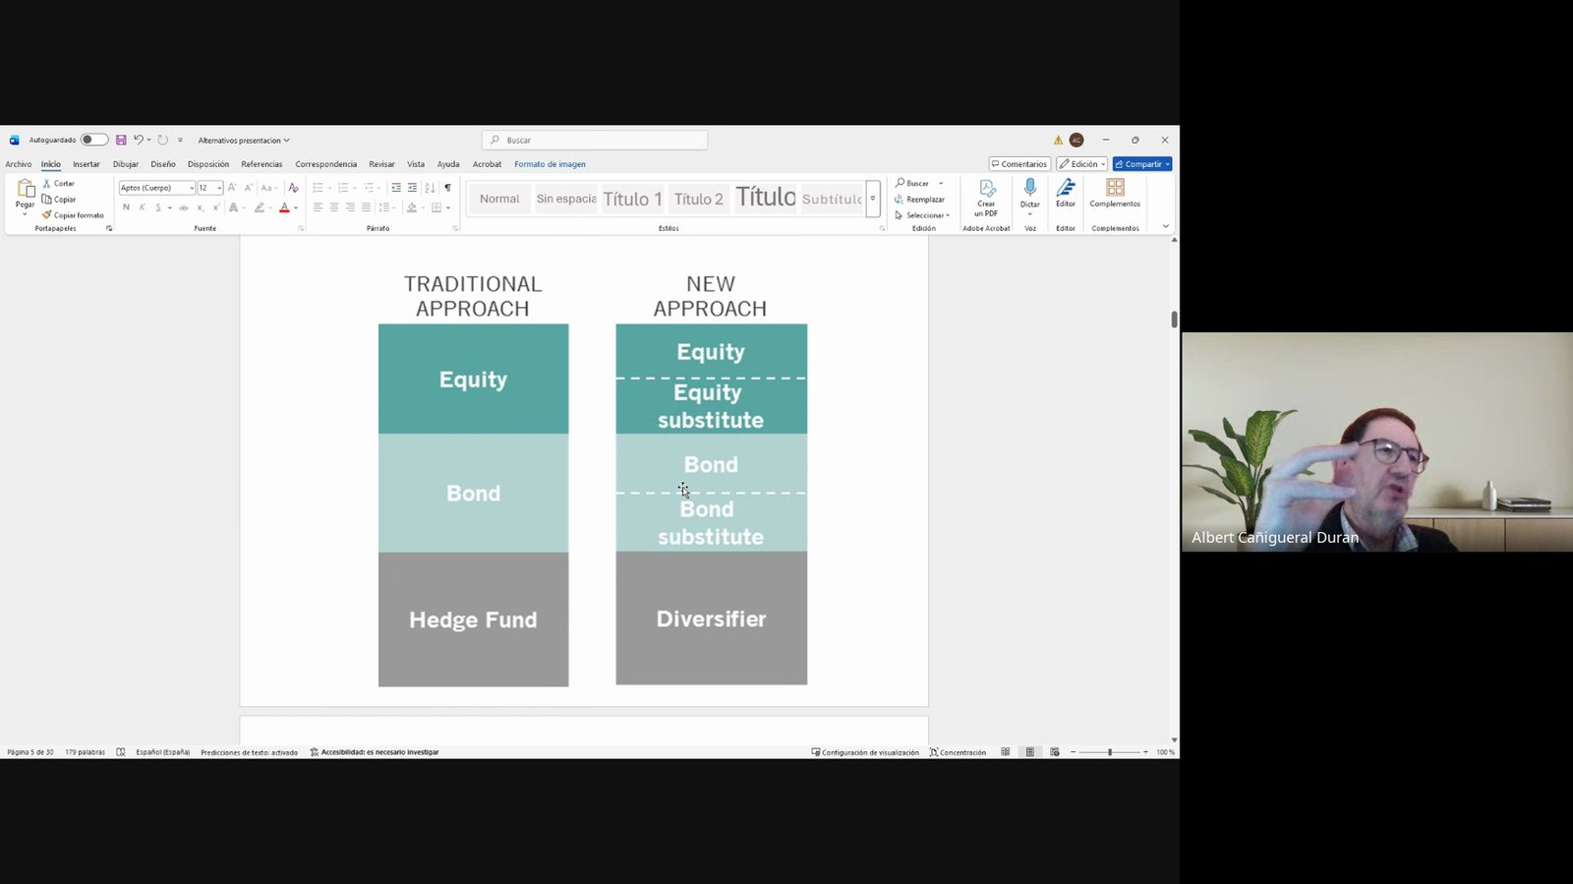
Task: Clear all formatting with the eraser icon
Action: point(293,188)
